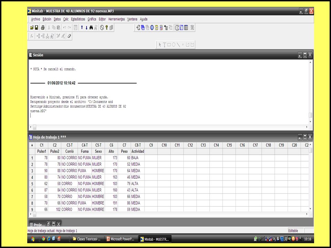Open the Gráfica menu

[92, 19]
